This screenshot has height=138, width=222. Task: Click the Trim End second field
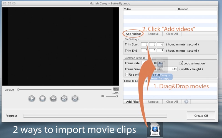160,51
